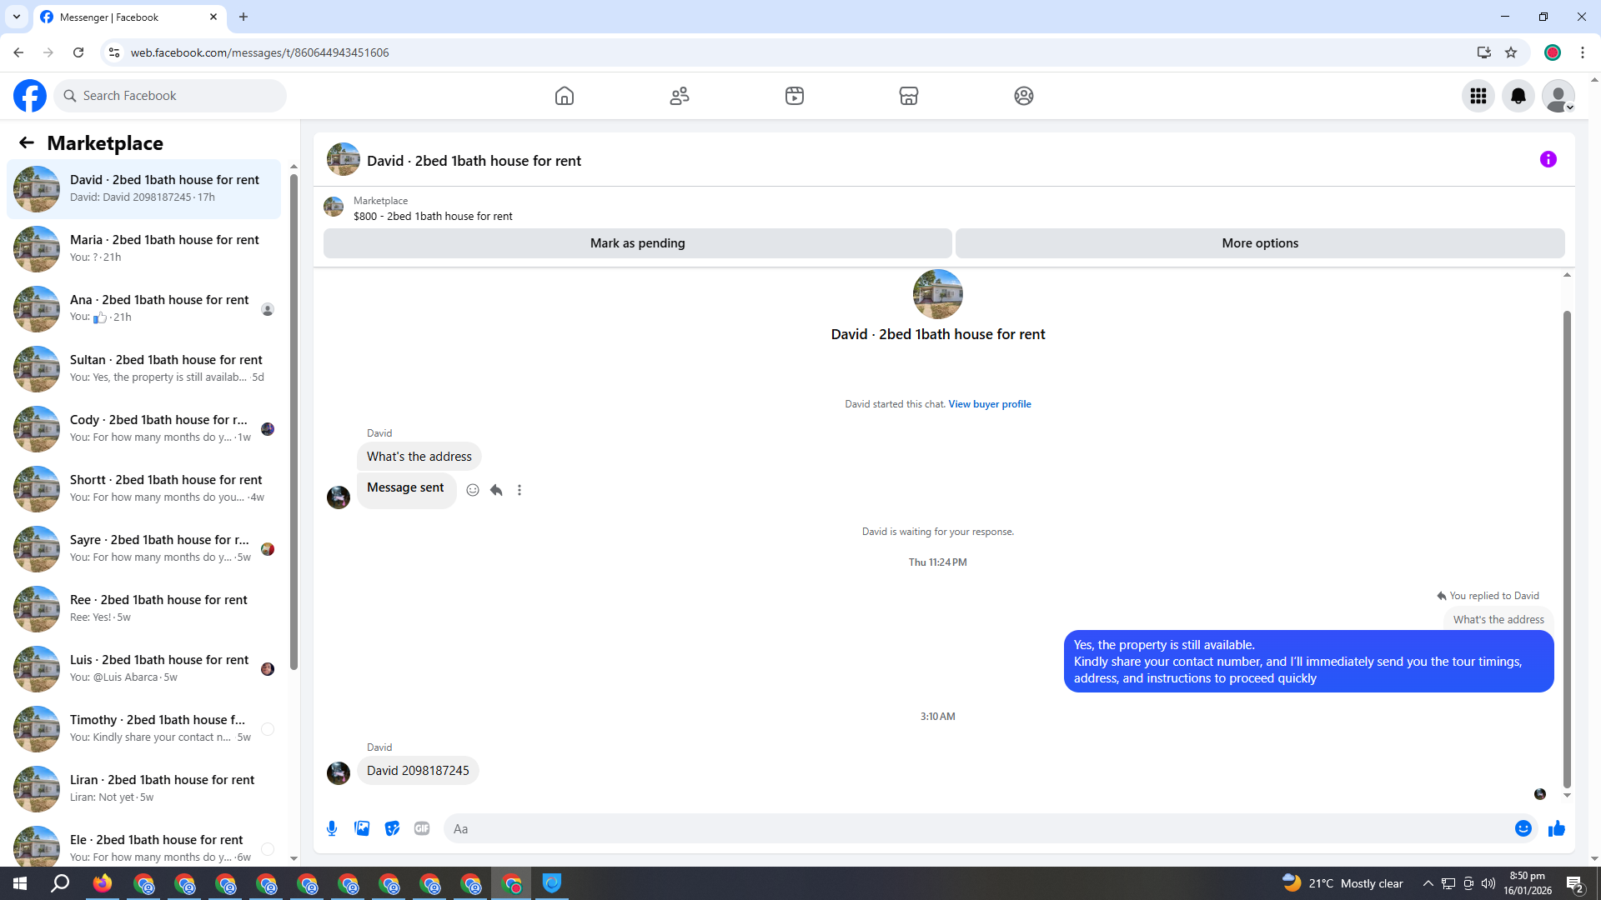React to the "Message sent" bubble
Viewport: 1601px width, 900px height.
coord(473,490)
